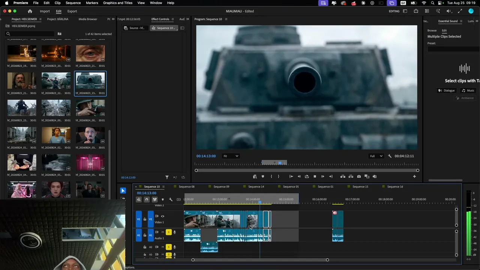This screenshot has width=480, height=270.
Task: Add a marker from the timeline toolbar
Action: coord(162,199)
